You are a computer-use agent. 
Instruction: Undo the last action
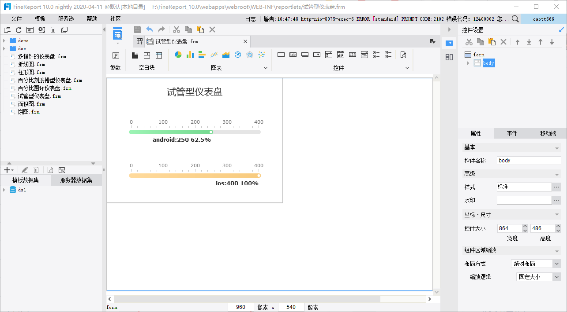coord(150,29)
